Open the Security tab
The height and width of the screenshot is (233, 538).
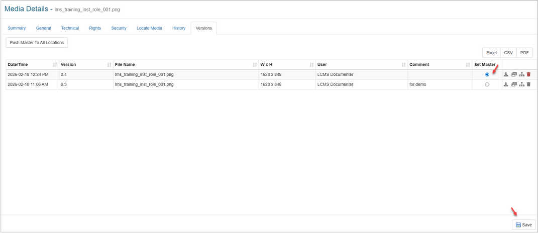(x=119, y=28)
